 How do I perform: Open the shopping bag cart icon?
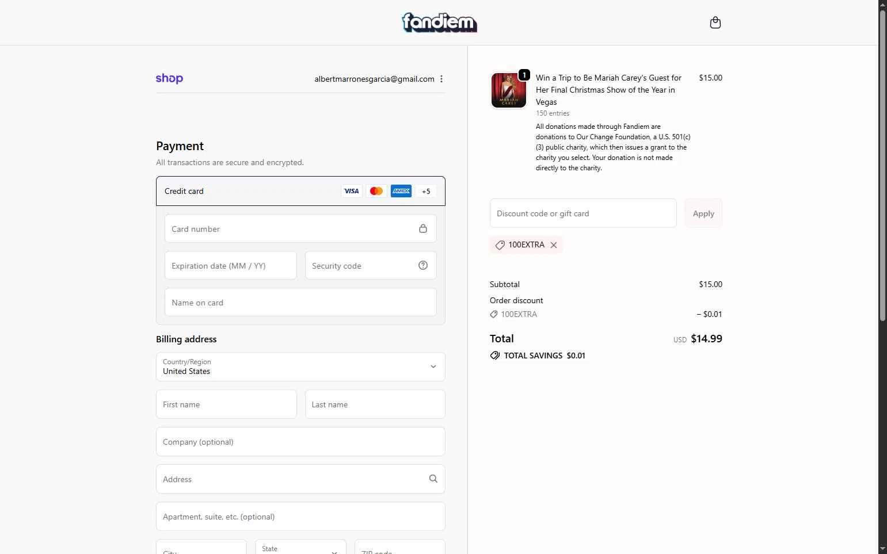pyautogui.click(x=715, y=22)
